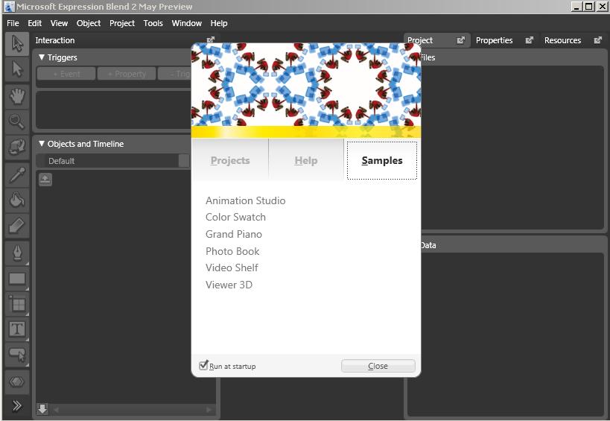Click the + Event trigger button
Screen dimensions: 610x421
coord(66,74)
